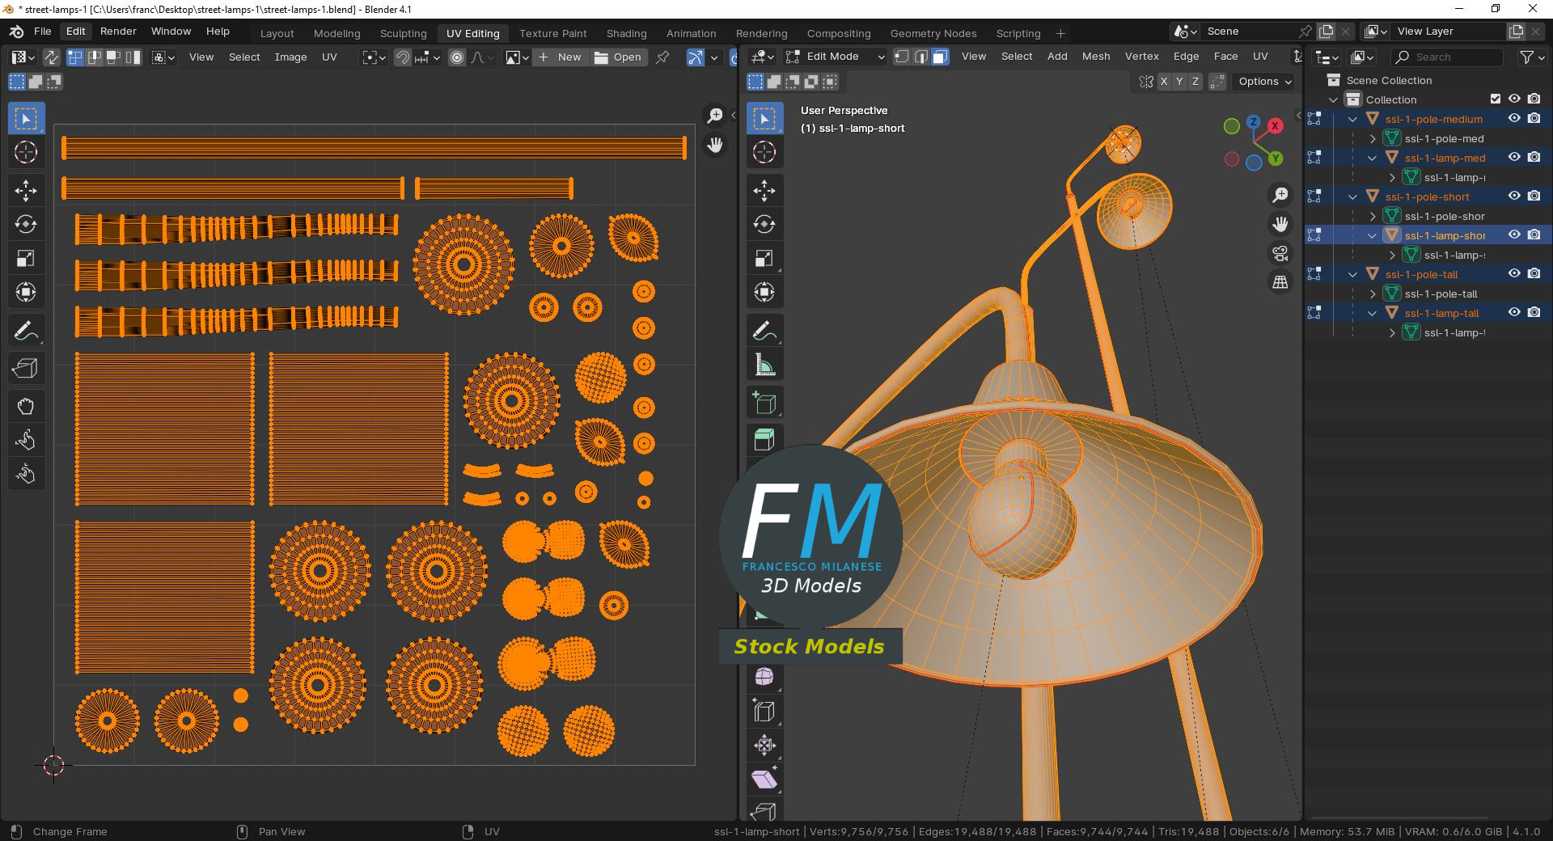Click the Rip Region tool in UV editor
The image size is (1553, 841).
25,369
